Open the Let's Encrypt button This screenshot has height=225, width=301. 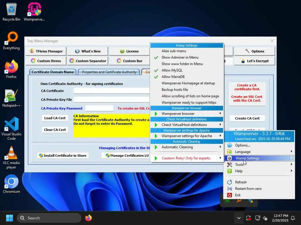tap(255, 61)
